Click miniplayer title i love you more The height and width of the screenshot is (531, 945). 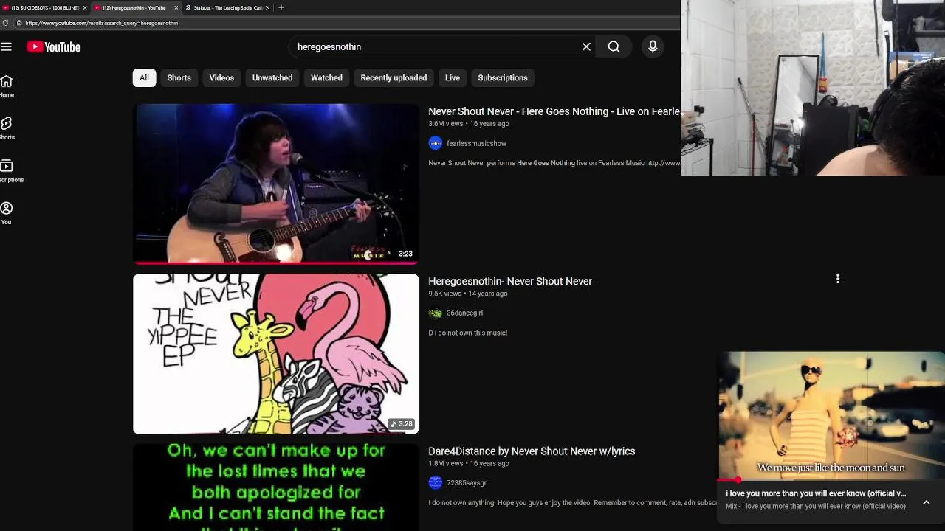click(816, 493)
